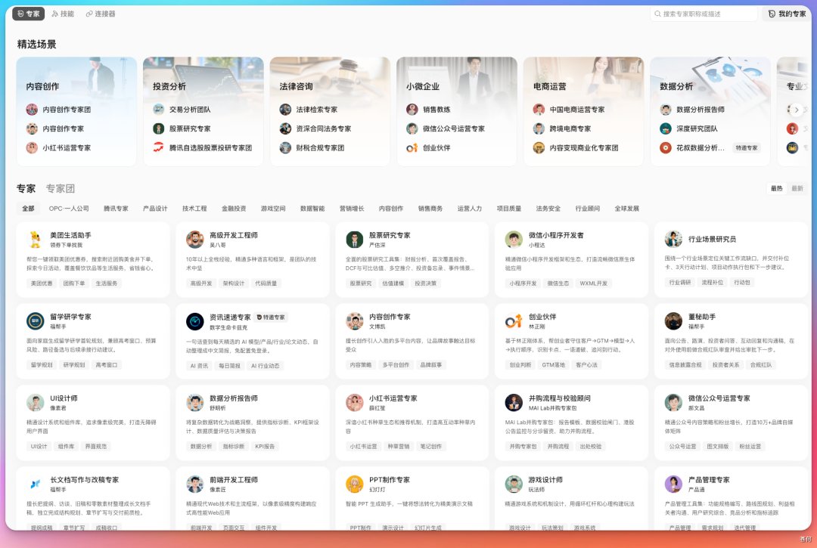The height and width of the screenshot is (548, 817).
Task: Open the 交易分析团队 icon
Action: (x=158, y=110)
